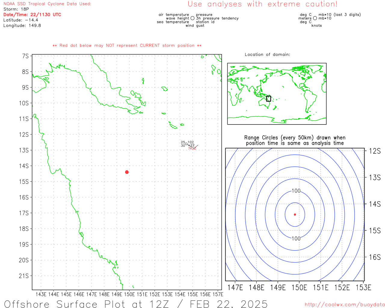Click the '143E' longitude axis label
The height and width of the screenshot is (308, 385).
41,294
